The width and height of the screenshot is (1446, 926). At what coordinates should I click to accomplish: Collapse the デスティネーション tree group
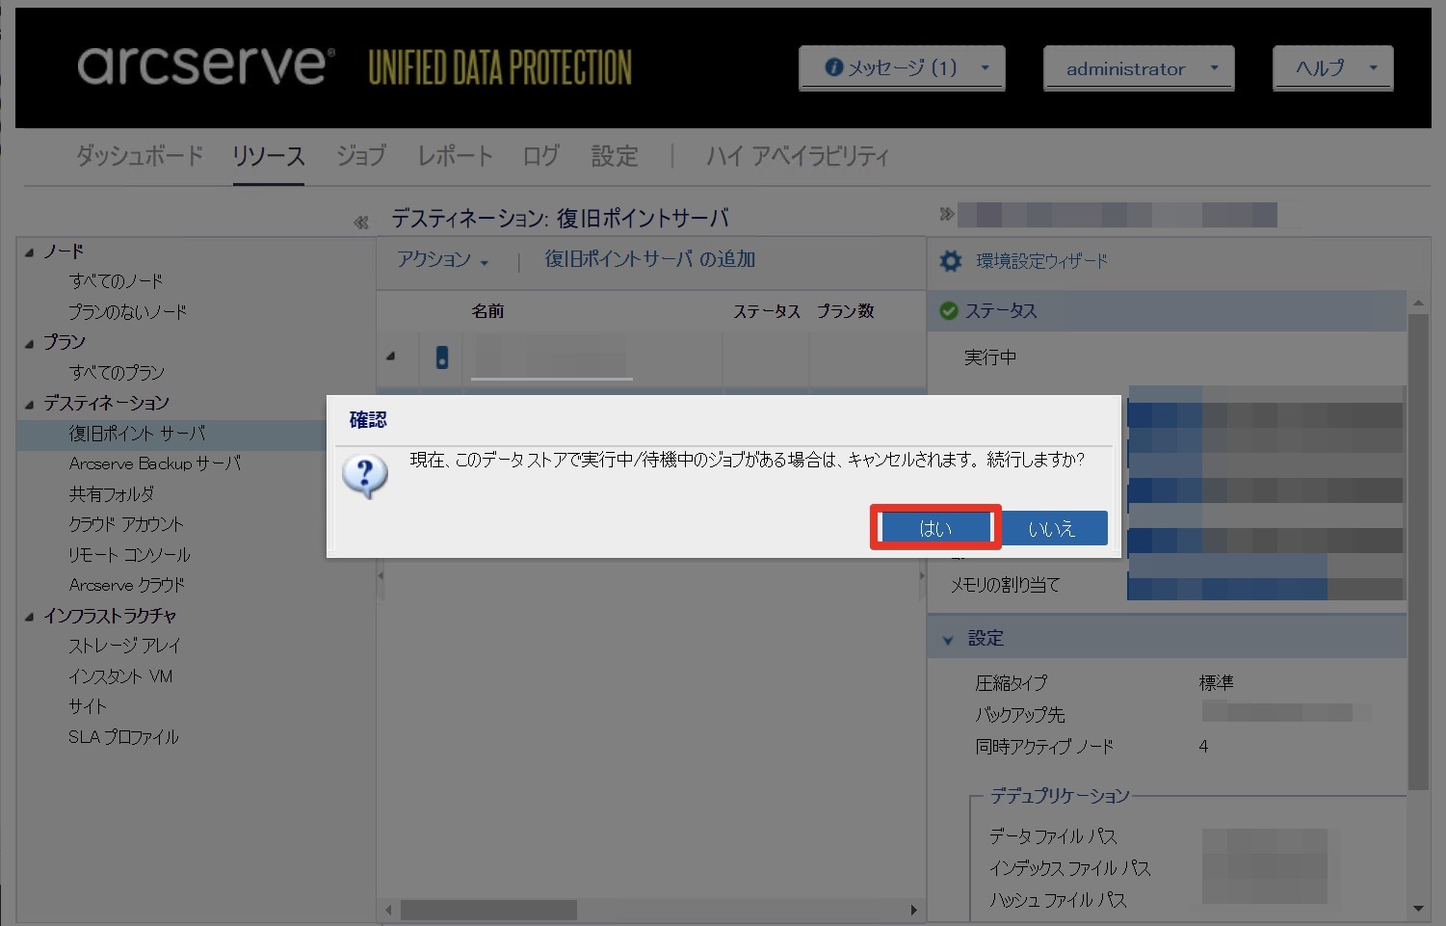coord(29,404)
